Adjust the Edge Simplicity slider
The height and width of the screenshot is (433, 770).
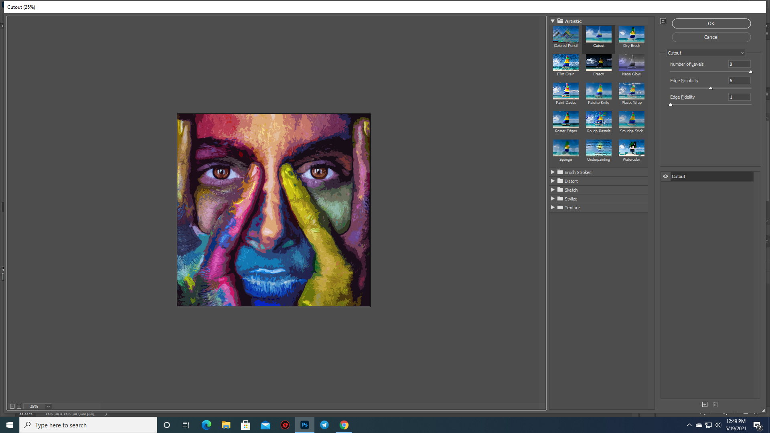(711, 88)
